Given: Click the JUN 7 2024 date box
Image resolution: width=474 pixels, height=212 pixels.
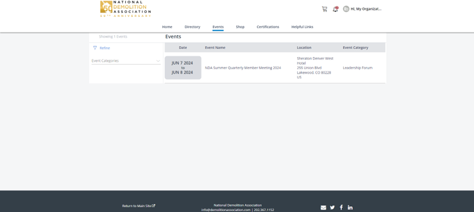Looking at the screenshot, I should pyautogui.click(x=183, y=68).
